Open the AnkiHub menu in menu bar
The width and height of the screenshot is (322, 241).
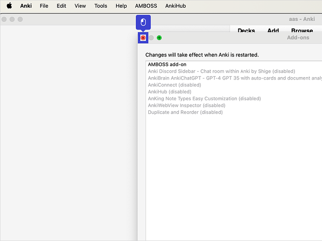175,6
